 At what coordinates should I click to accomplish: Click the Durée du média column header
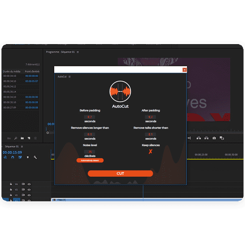point(12,71)
